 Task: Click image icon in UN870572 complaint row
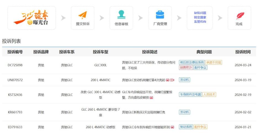(x=168, y=80)
